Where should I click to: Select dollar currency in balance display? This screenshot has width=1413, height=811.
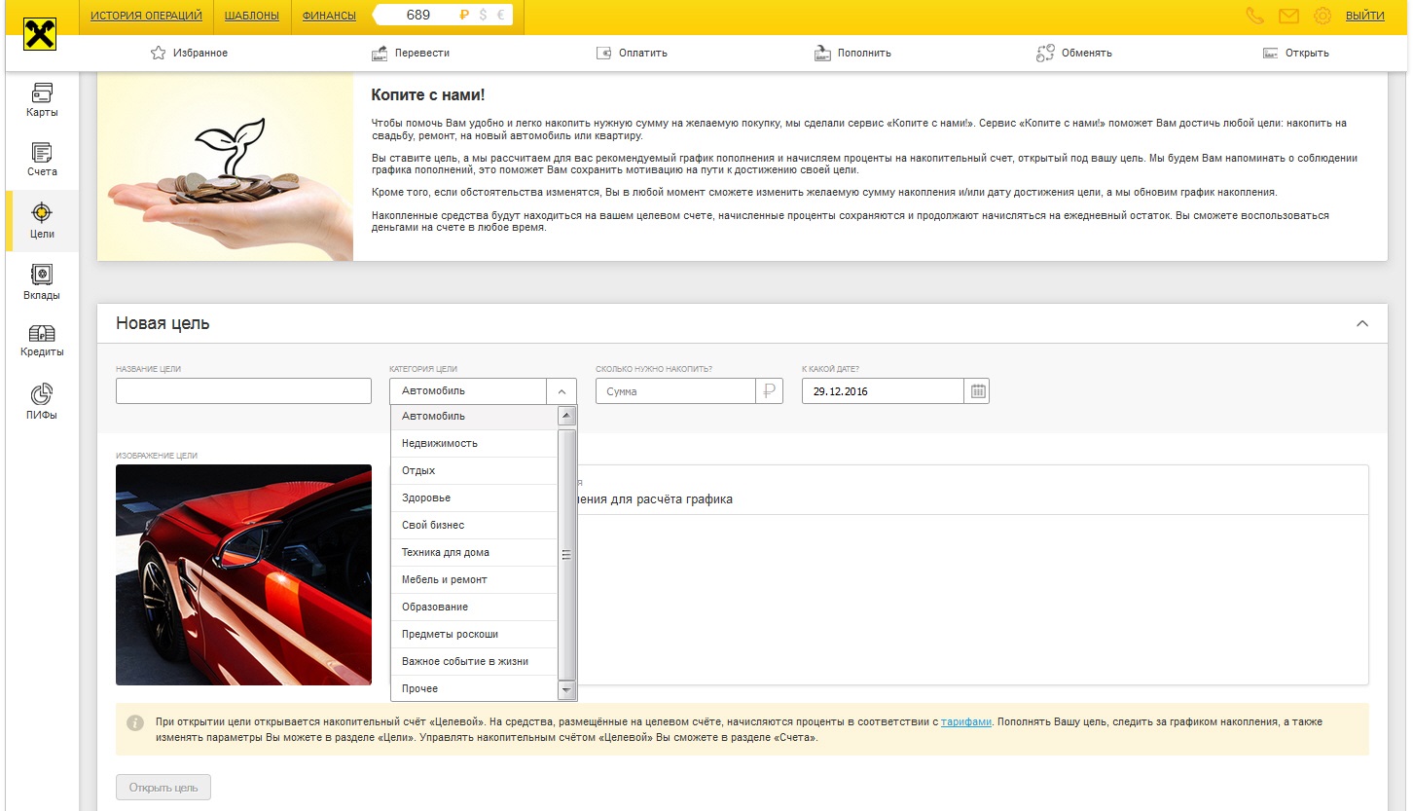coord(483,16)
